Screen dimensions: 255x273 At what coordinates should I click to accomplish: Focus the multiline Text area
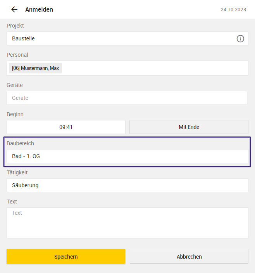pos(127,223)
